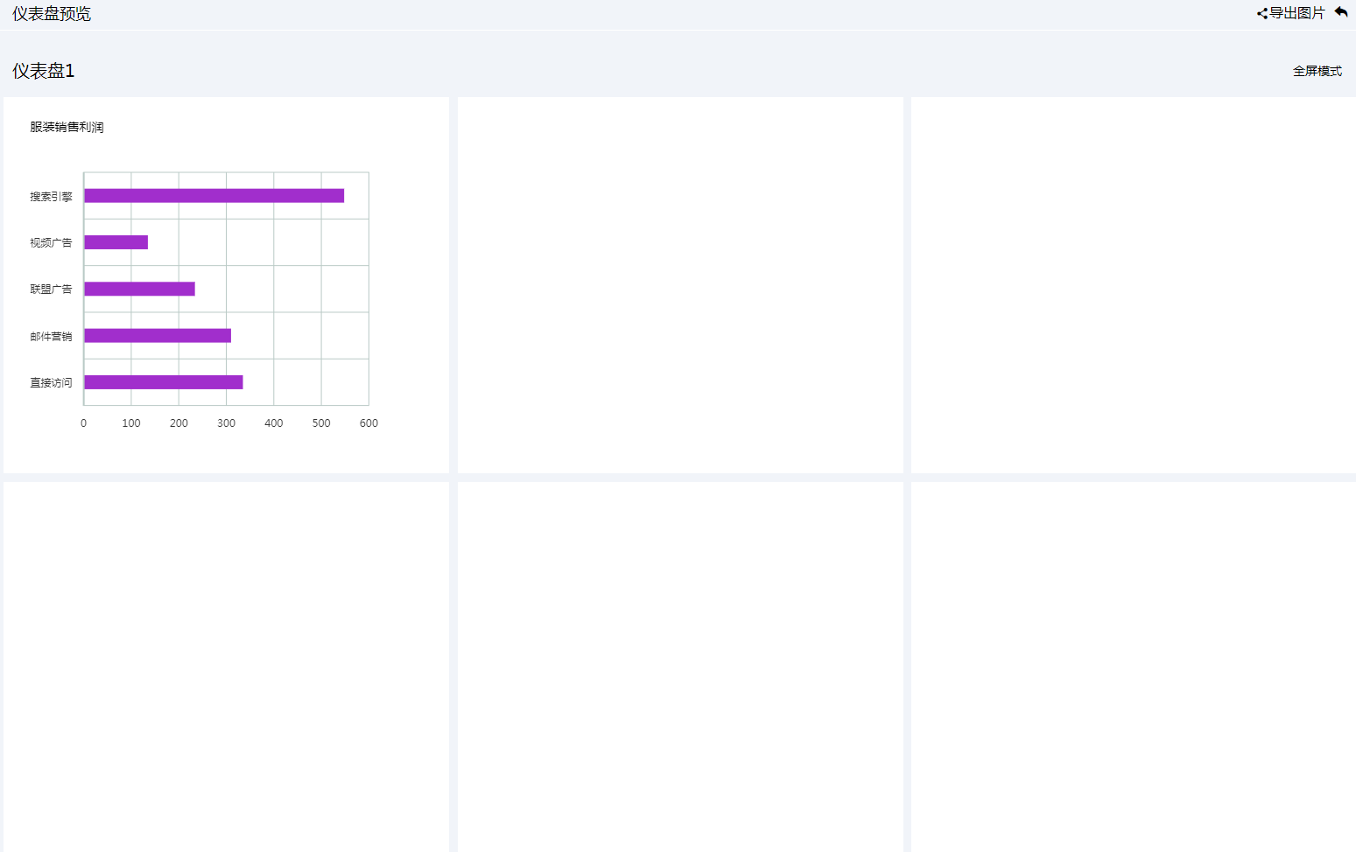This screenshot has width=1356, height=852.
Task: Click the 仪表盘1 dashboard title
Action: (x=44, y=71)
